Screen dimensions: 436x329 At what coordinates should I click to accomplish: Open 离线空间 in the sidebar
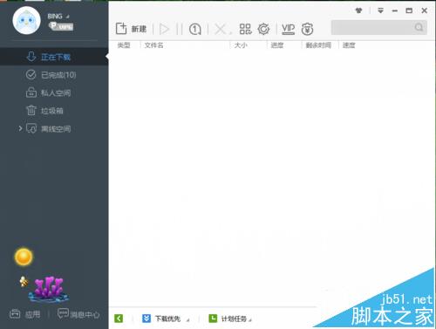[54, 128]
